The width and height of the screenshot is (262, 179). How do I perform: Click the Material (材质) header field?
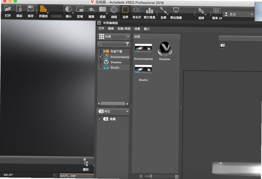coord(157,37)
